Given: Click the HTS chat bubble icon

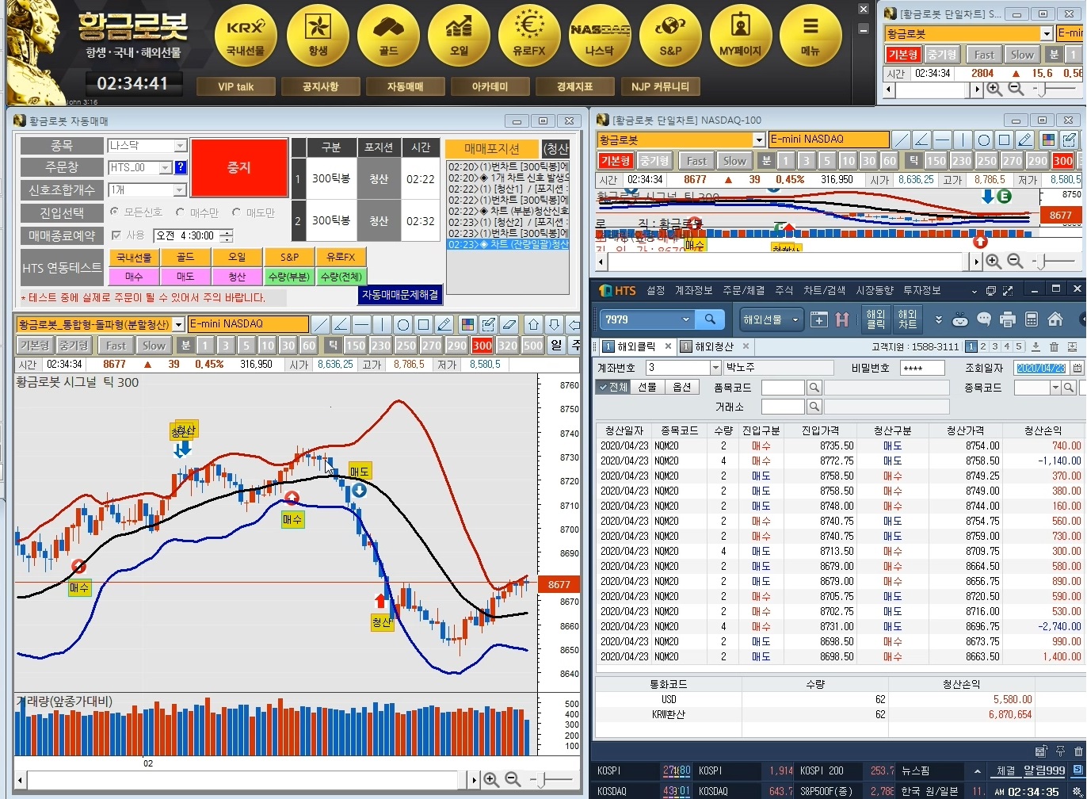Looking at the screenshot, I should coord(984,319).
